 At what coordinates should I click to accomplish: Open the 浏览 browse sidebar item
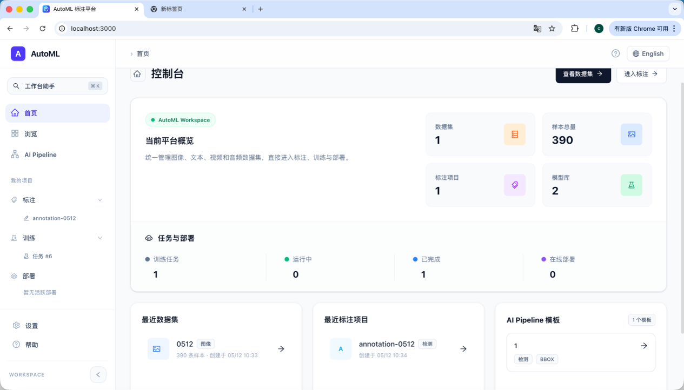(57, 134)
